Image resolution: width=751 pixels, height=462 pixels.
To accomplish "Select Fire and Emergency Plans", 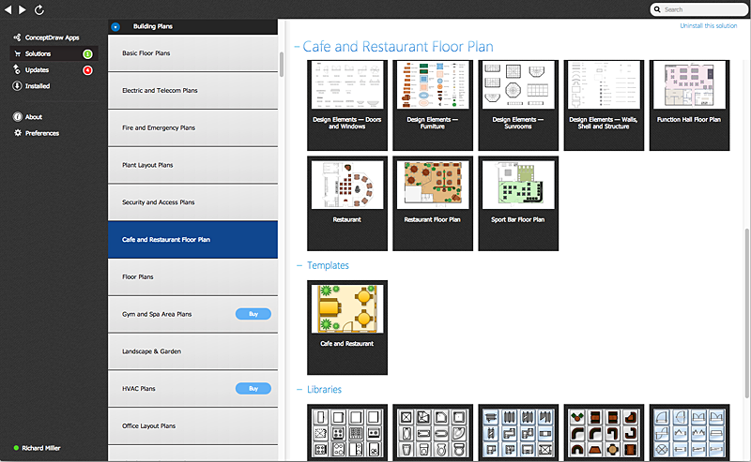I will pos(192,127).
